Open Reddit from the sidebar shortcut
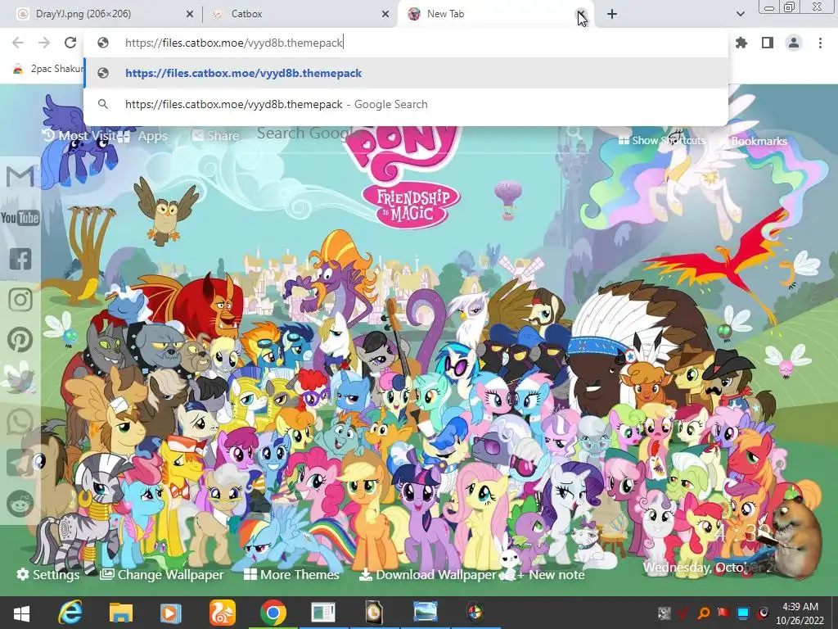The image size is (838, 629). [x=20, y=503]
